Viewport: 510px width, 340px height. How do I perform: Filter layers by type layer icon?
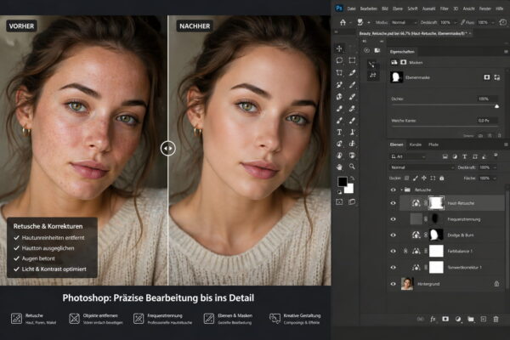[x=465, y=156]
